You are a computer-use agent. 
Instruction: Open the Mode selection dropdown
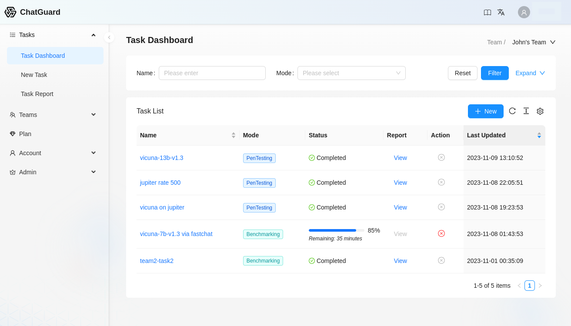(x=351, y=73)
